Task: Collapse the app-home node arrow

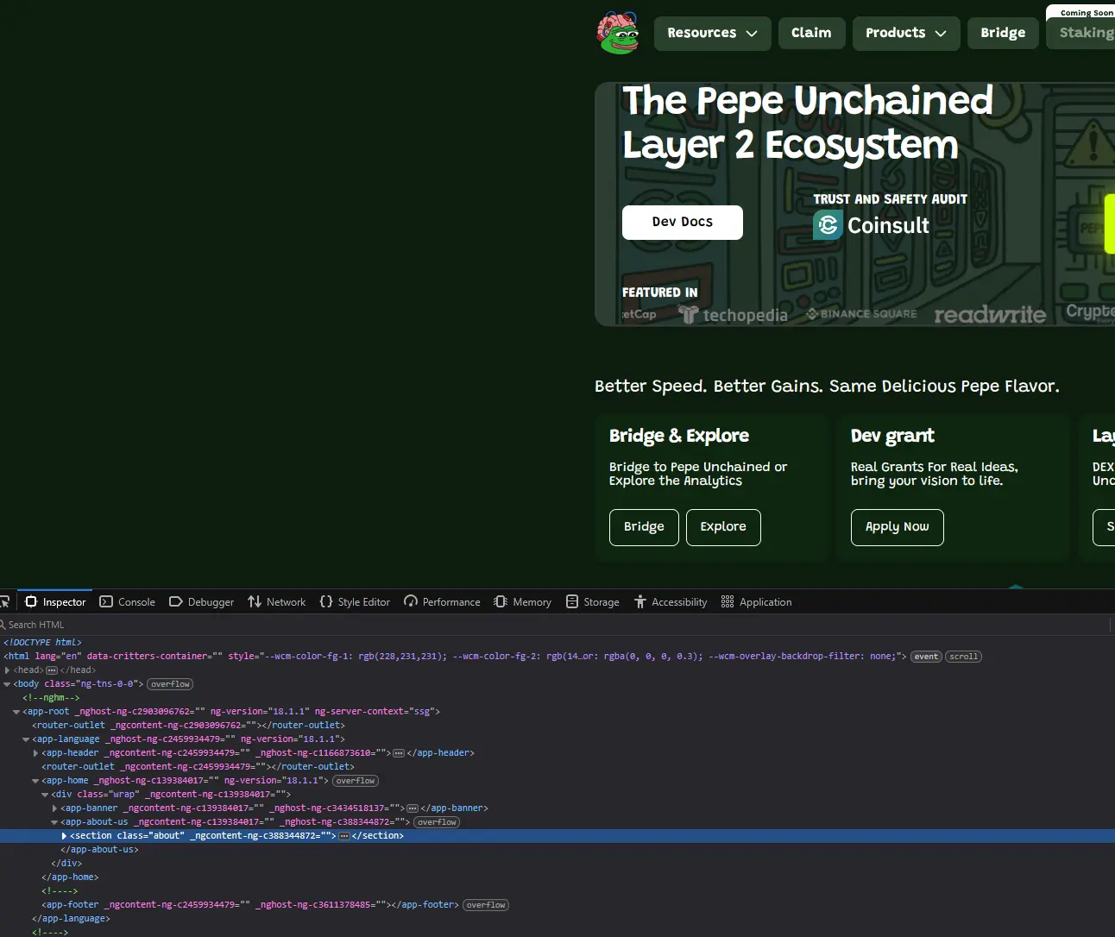Action: click(x=35, y=781)
